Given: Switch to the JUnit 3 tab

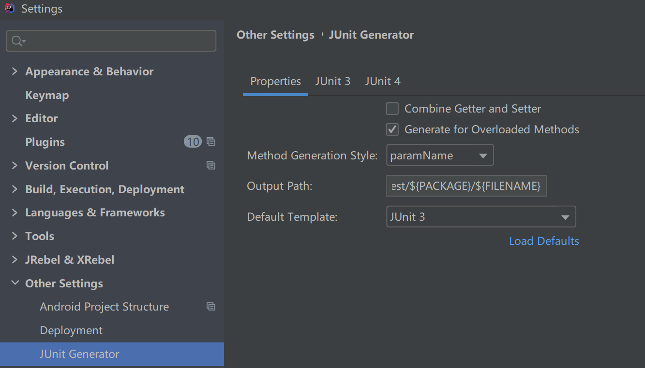Looking at the screenshot, I should point(332,81).
